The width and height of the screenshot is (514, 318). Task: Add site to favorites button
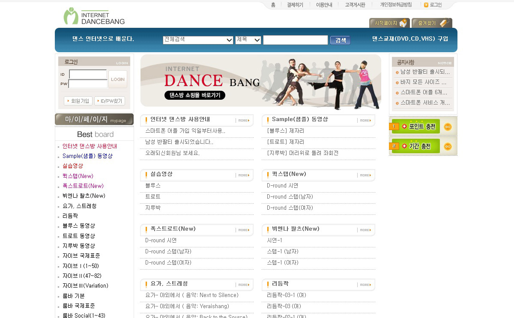431,23
